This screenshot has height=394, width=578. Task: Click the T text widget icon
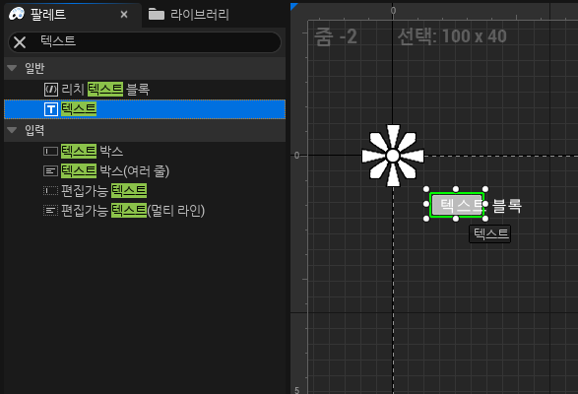[x=51, y=109]
